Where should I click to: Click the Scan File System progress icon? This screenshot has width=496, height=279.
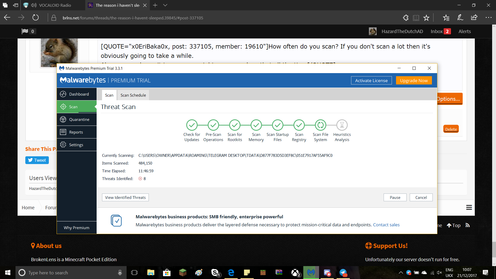pyautogui.click(x=320, y=125)
